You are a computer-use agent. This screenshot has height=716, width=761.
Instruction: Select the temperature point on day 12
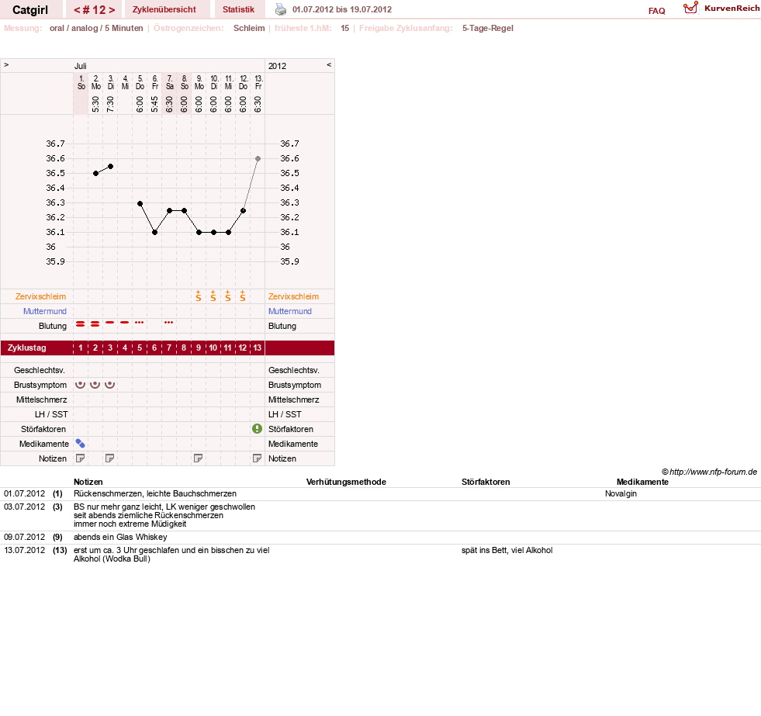coord(243,211)
